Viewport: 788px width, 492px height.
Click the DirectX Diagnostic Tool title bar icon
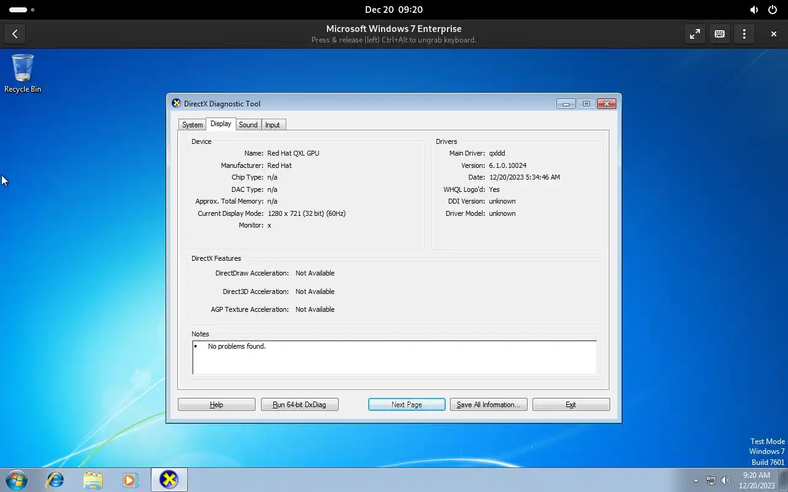176,103
